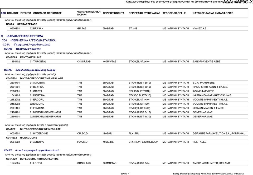Click the holder "ΠΑΝΑΓΙΩΤΗΣ ΛΕΩΝ & ΣΙΑ Ε.Ε."
The image size is (253, 175).
pyautogui.click(x=210, y=87)
